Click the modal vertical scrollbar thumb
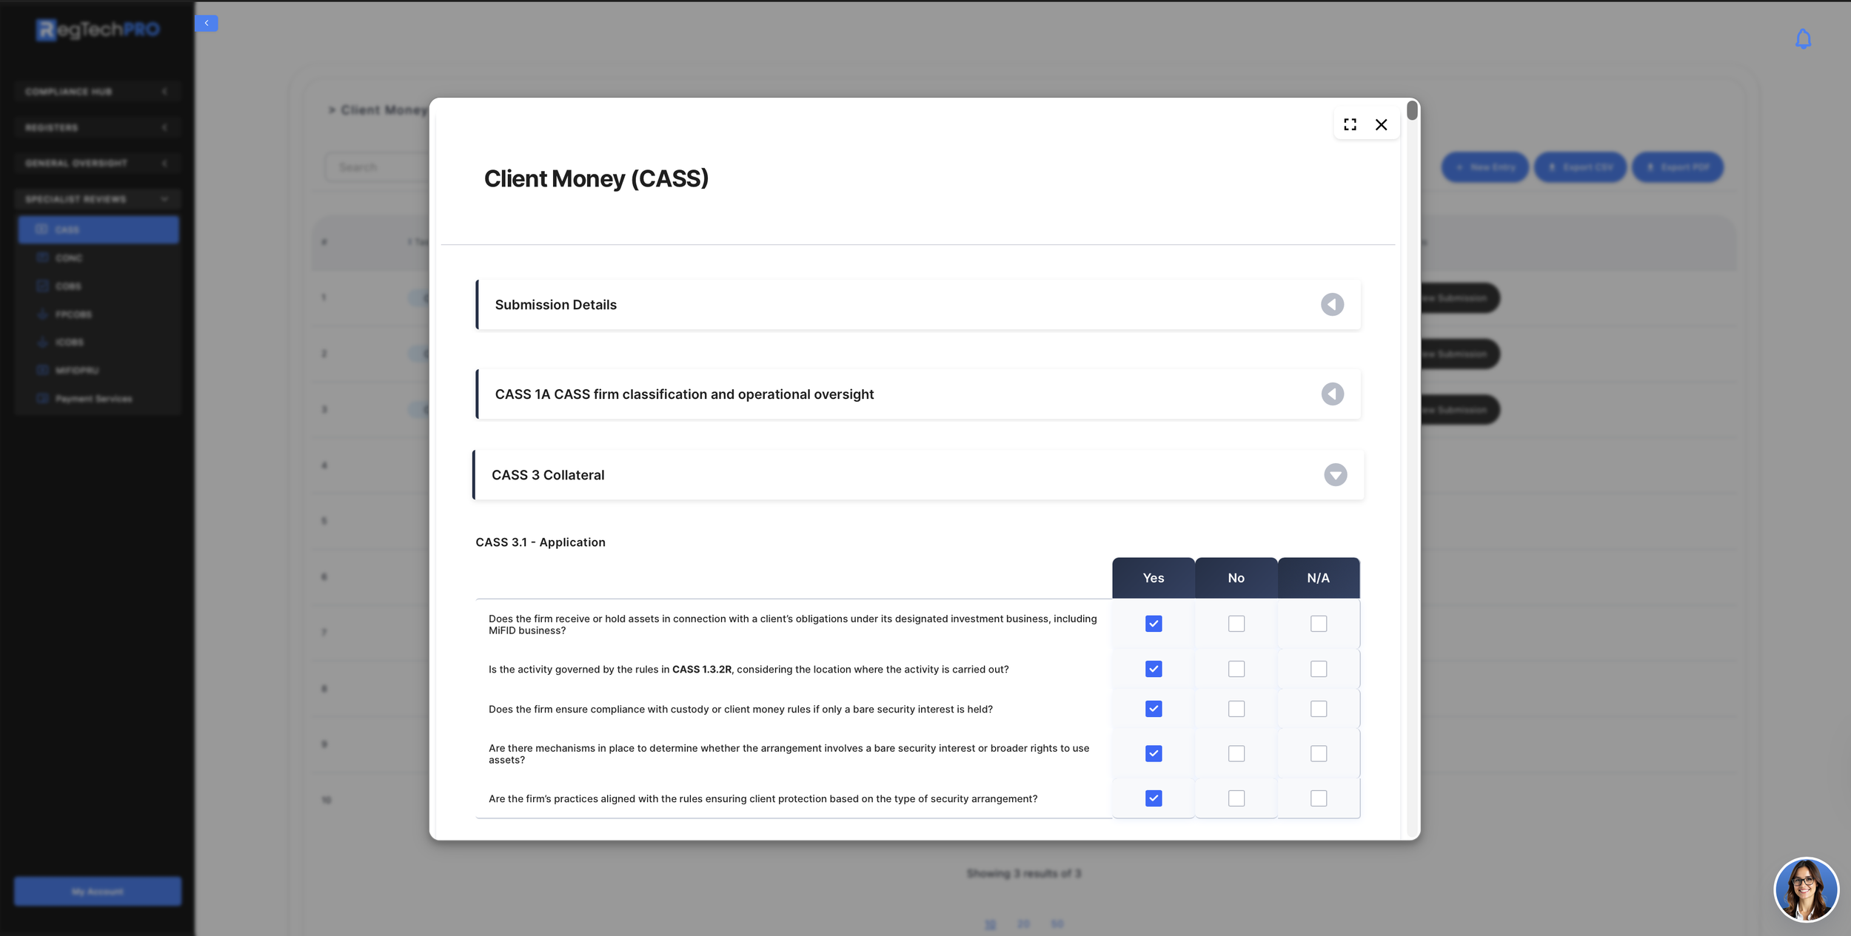Screen dimensions: 1851x936 coord(1412,111)
